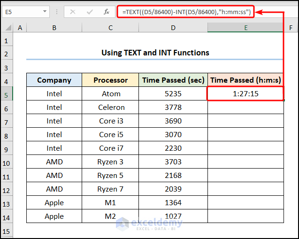Click the 'Ryzen 3' processor cell
The image size is (299, 239).
[110, 162]
